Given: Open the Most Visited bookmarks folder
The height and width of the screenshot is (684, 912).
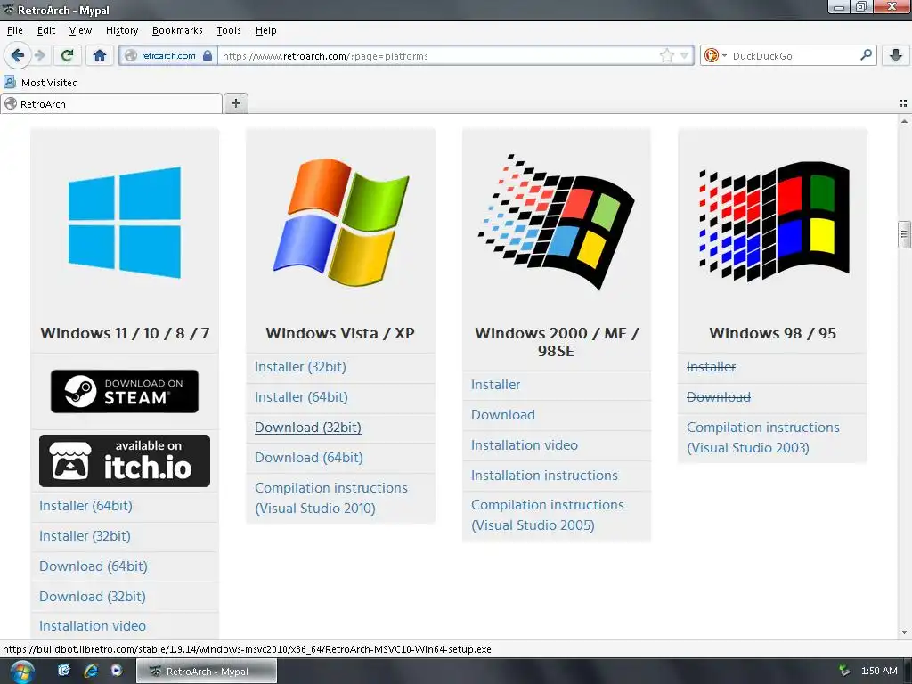Looking at the screenshot, I should 41,83.
